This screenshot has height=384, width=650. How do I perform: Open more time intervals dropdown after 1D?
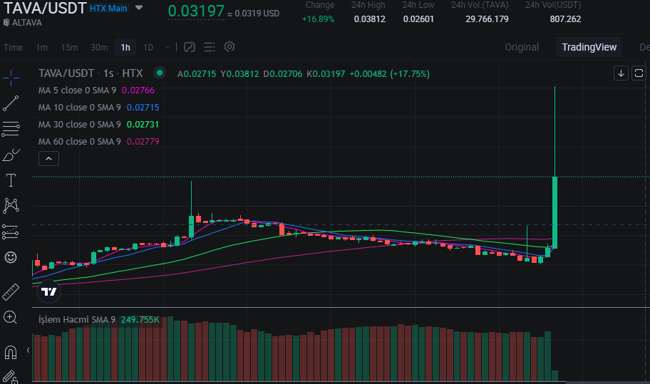coord(167,47)
